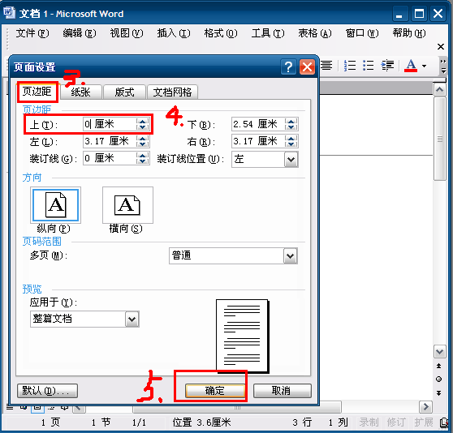Click the select browse object circle icon
The height and width of the screenshot is (433, 453).
[438, 379]
